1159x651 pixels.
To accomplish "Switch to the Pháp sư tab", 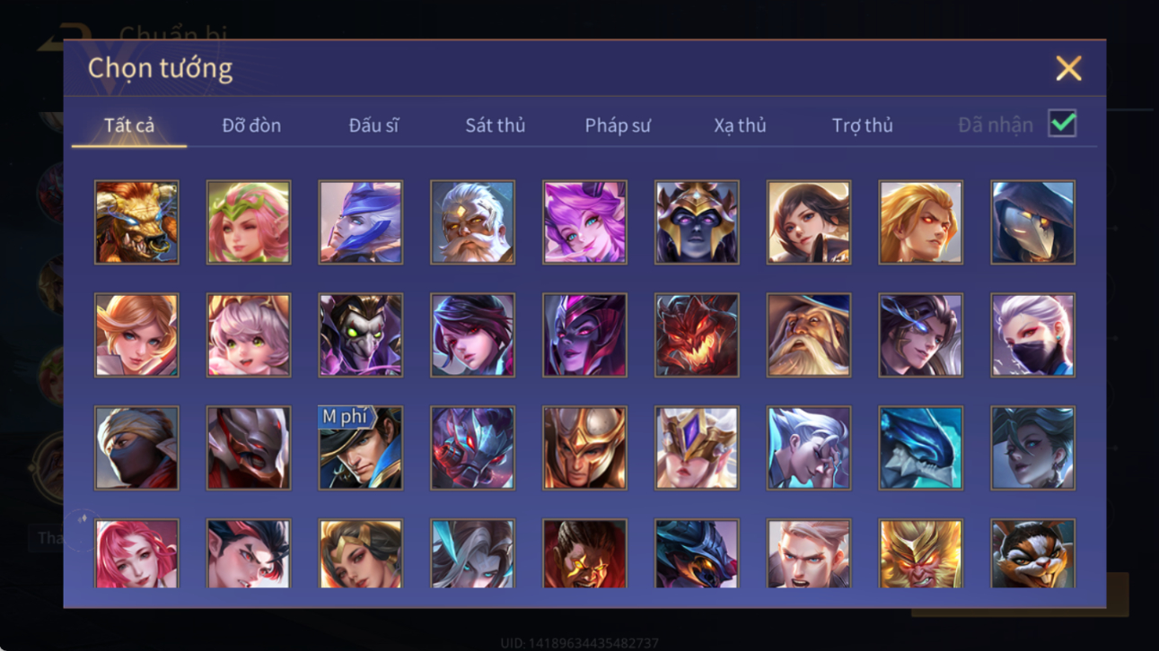I will click(618, 126).
